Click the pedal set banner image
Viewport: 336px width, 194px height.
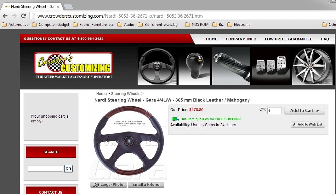click(271, 66)
